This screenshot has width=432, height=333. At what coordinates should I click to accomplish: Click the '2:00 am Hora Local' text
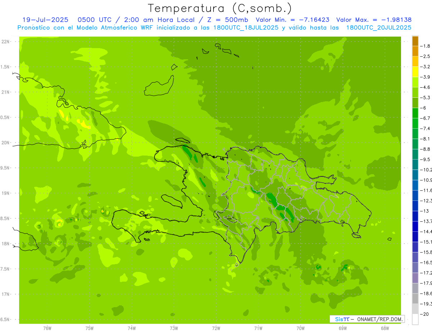tap(159, 20)
